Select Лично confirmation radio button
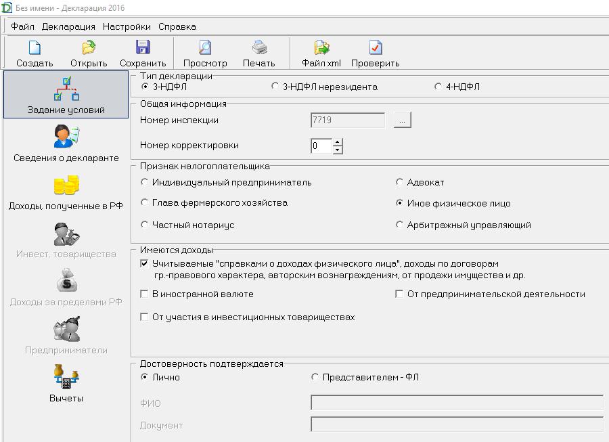This screenshot has height=442, width=609. click(144, 377)
